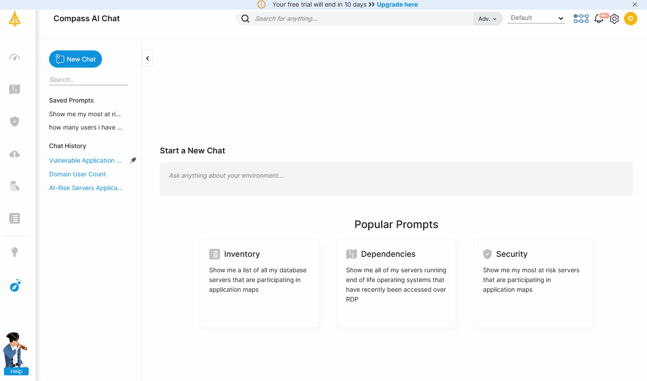Viewport: 647px width, 381px height.
Task: Start a New Chat
Action: pos(76,59)
